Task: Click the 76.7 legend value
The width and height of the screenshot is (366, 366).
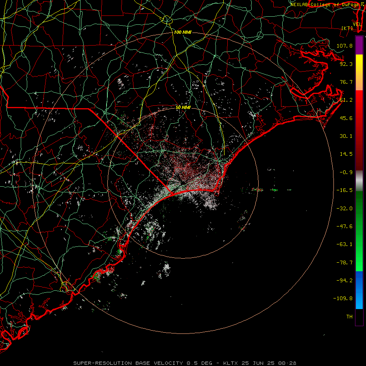Action: (346, 82)
